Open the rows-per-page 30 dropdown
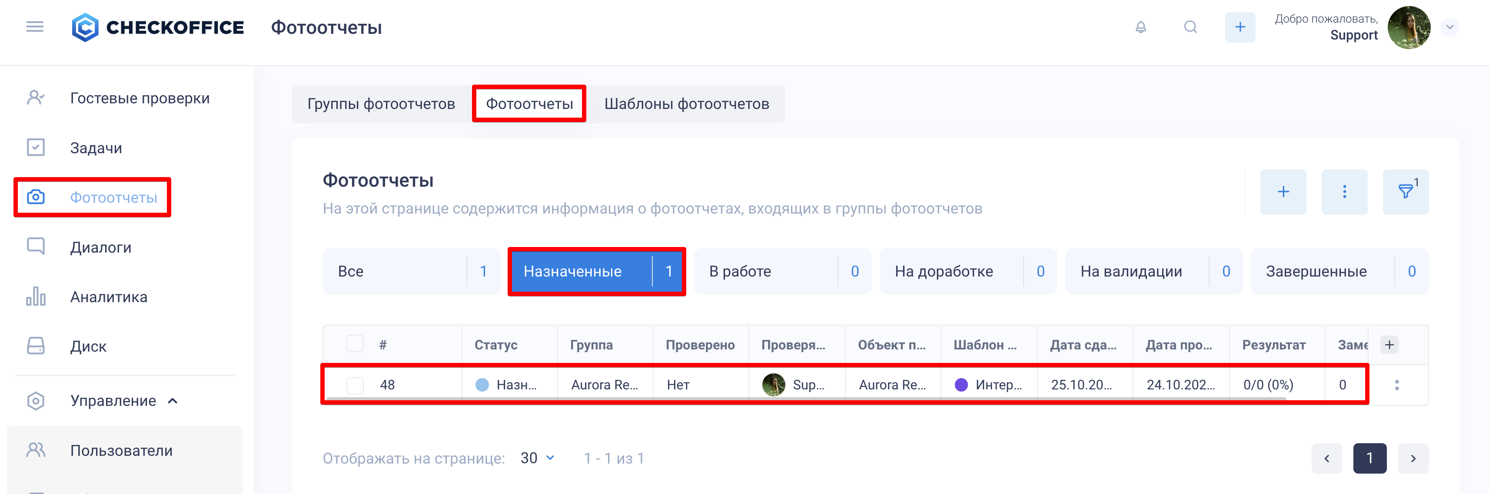 (x=538, y=458)
